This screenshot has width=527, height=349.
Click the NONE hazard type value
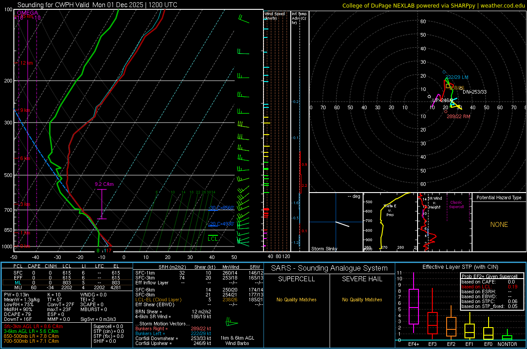499,225
